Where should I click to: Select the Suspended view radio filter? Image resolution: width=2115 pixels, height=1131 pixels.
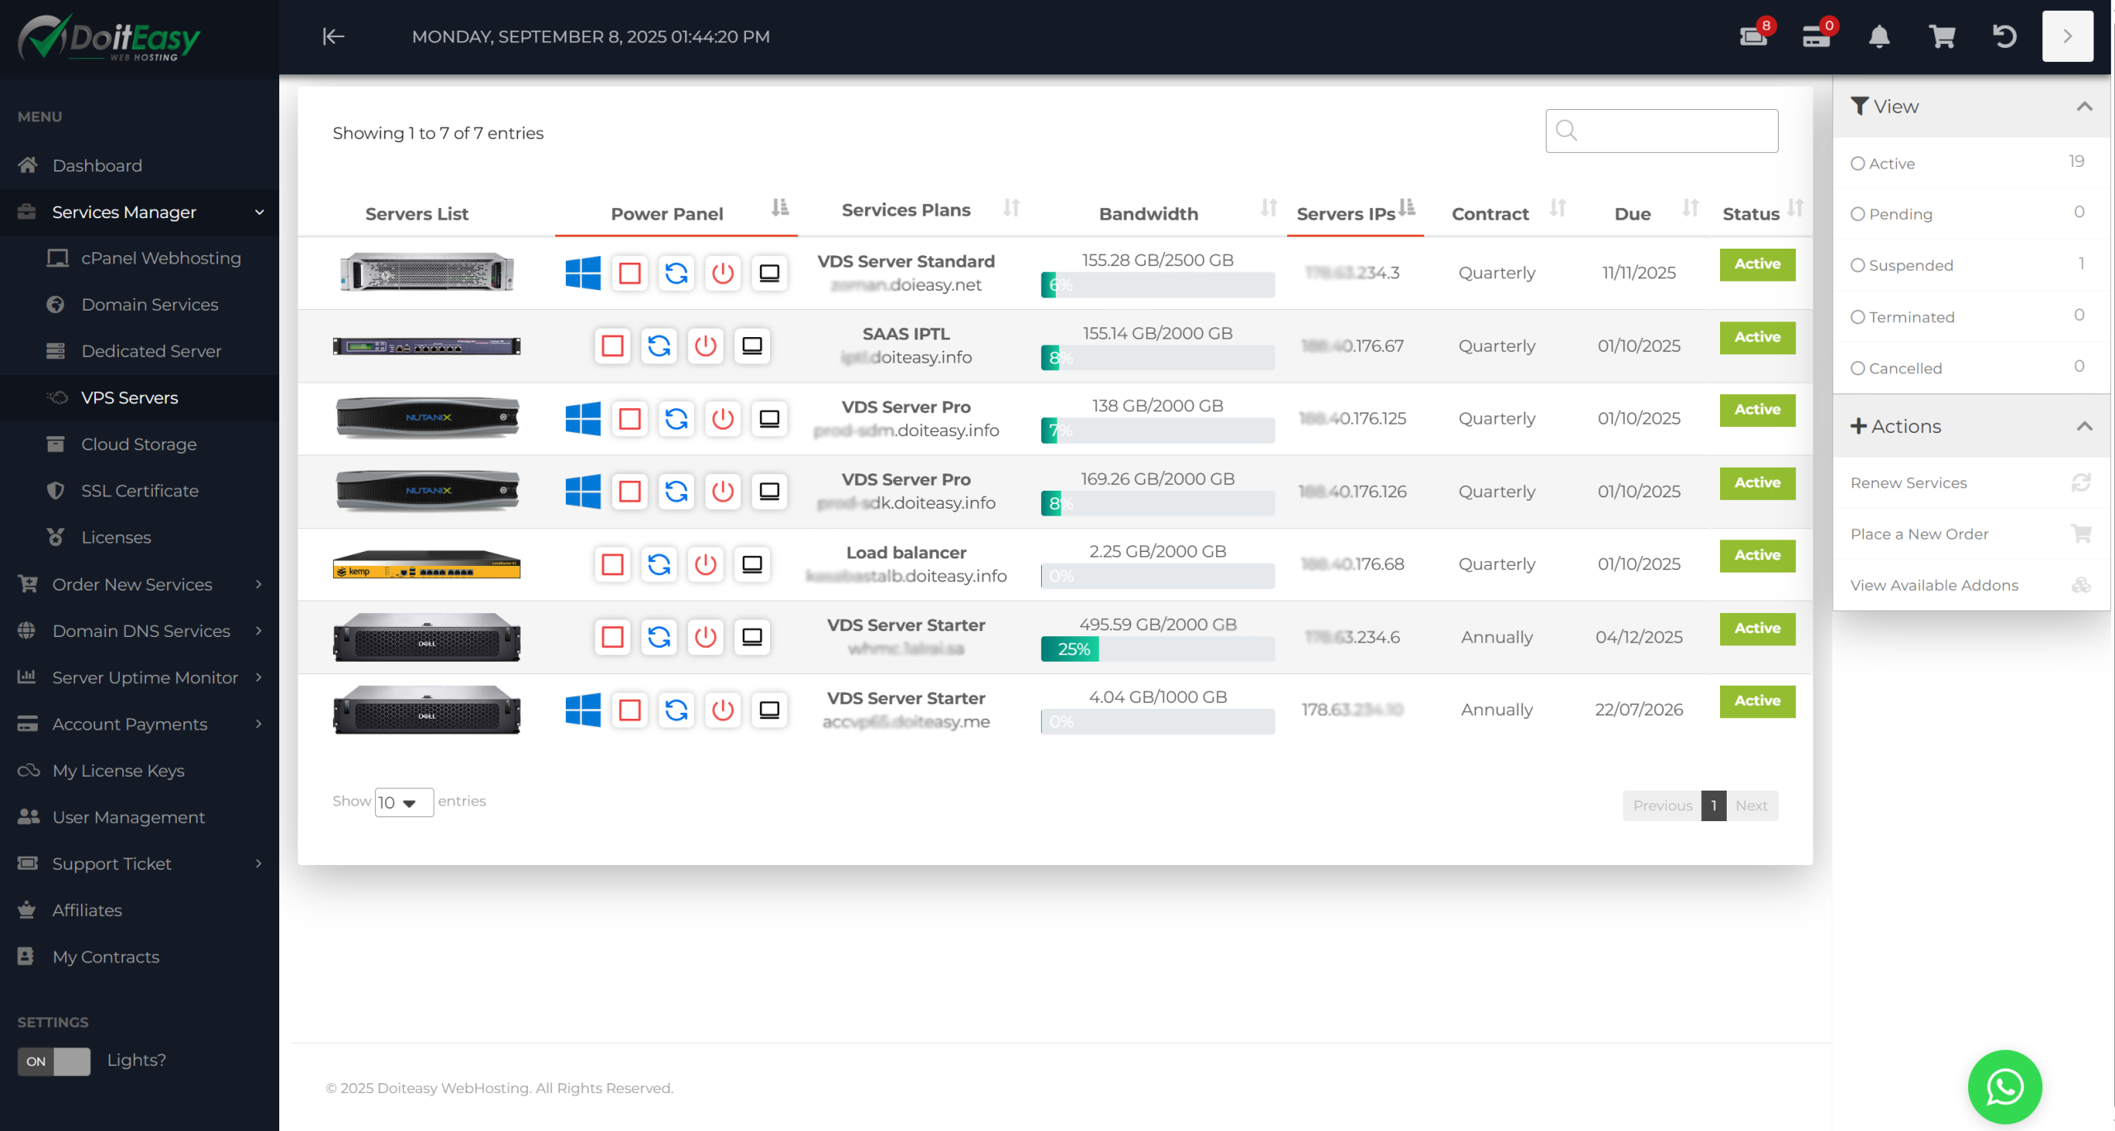click(1858, 265)
